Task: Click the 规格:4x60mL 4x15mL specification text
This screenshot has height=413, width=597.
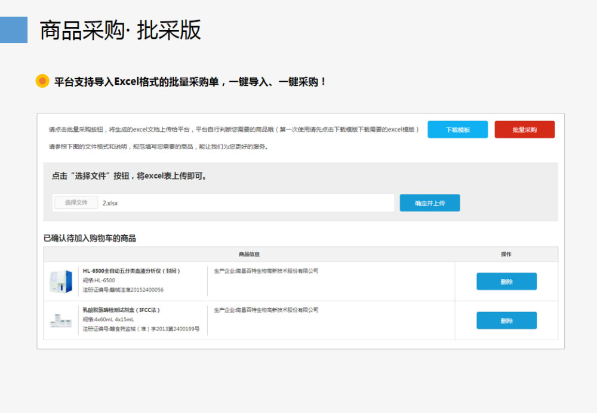Action: [x=108, y=320]
